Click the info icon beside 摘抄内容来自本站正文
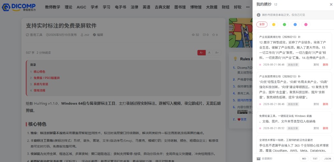 point(259,15)
